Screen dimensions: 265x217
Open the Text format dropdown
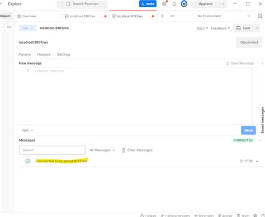point(27,131)
